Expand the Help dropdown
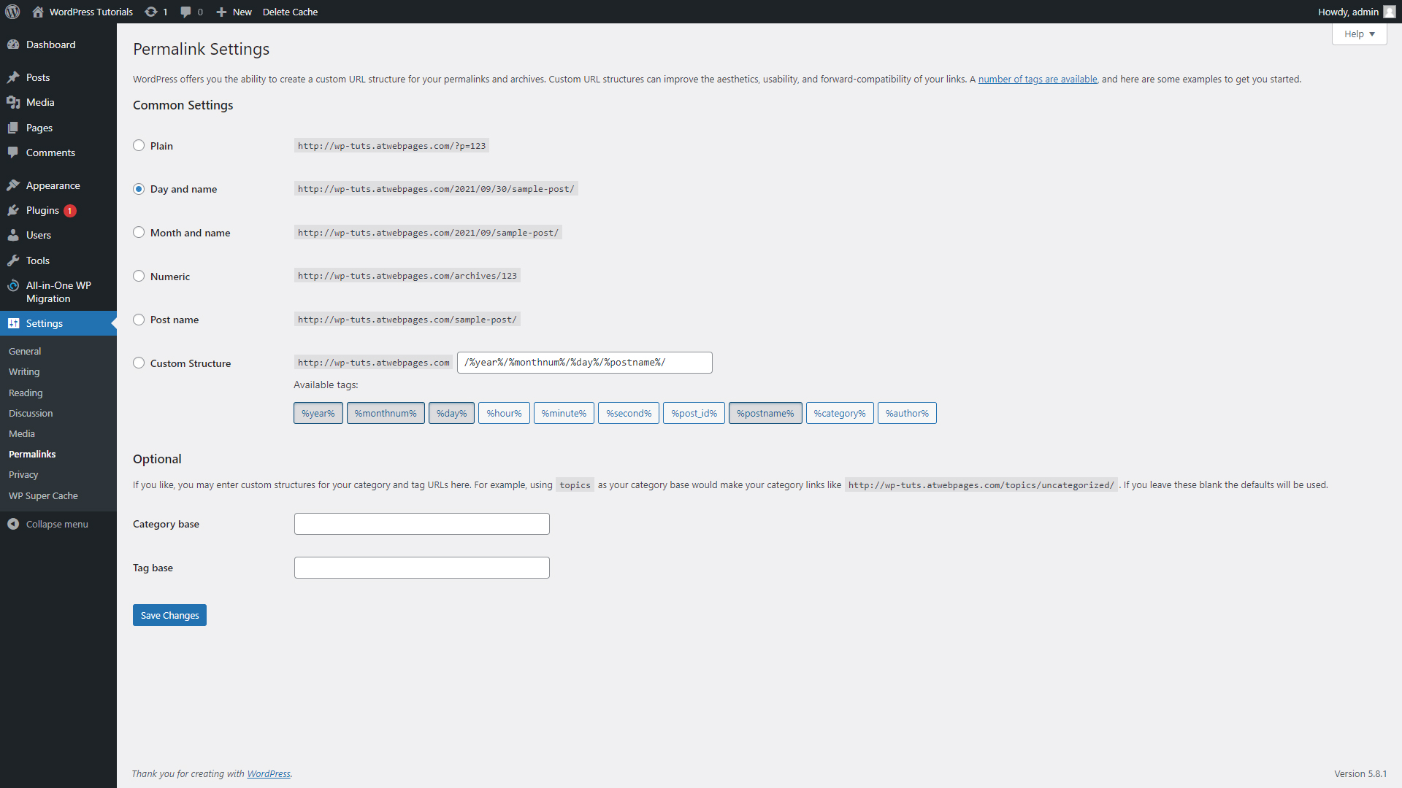 click(1359, 34)
